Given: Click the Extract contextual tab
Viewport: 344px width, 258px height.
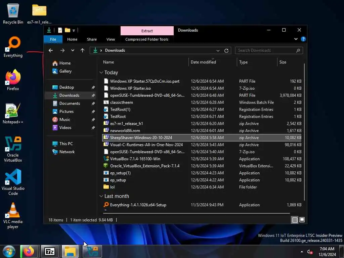Looking at the screenshot, I should click(x=147, y=31).
